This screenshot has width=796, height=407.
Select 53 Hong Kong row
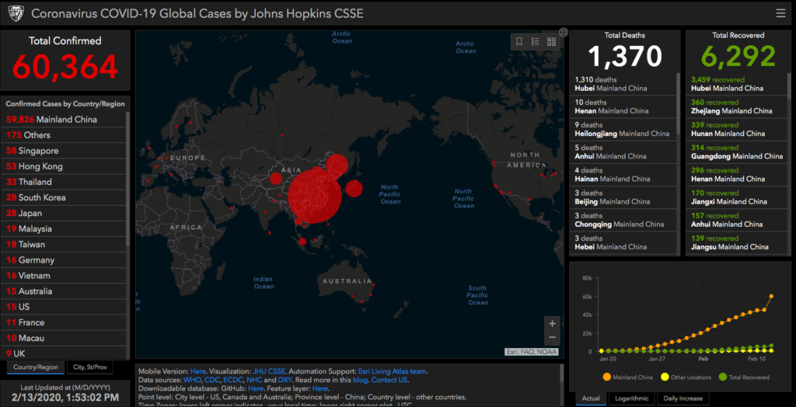click(x=65, y=166)
